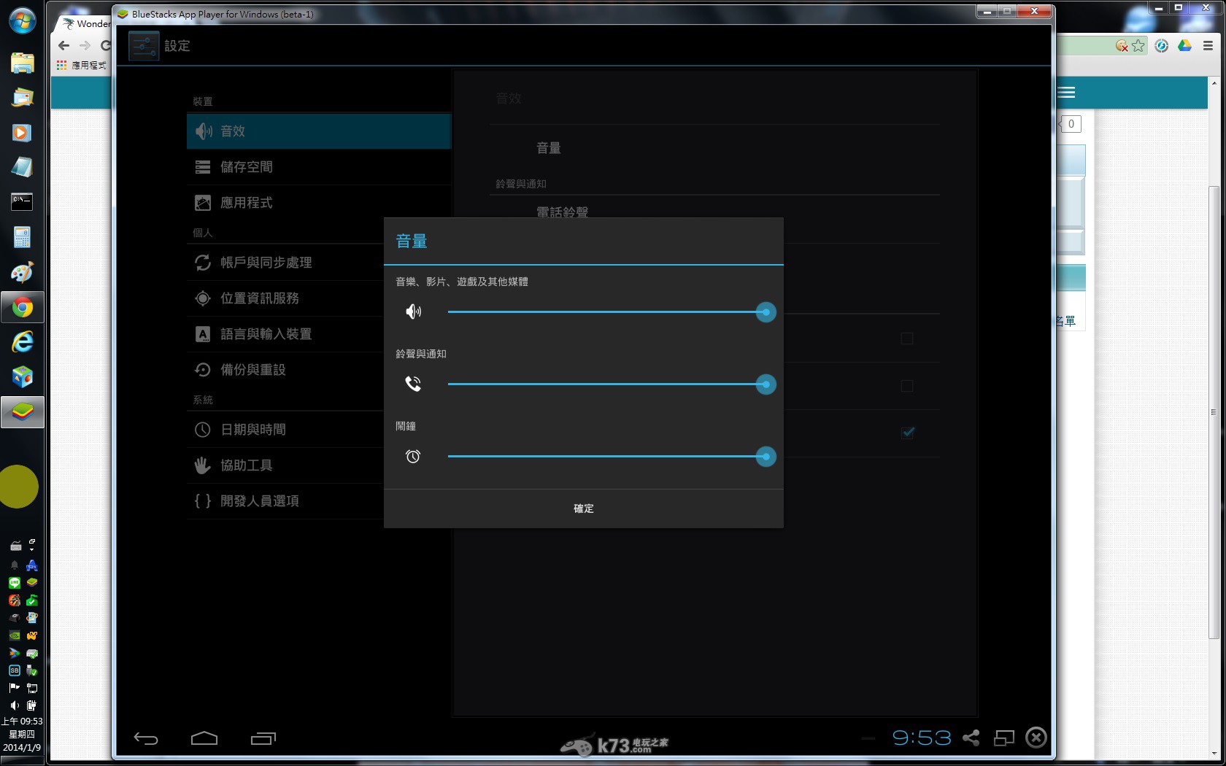Click the storage bars icon
Viewport: 1226px width, 766px height.
point(203,167)
